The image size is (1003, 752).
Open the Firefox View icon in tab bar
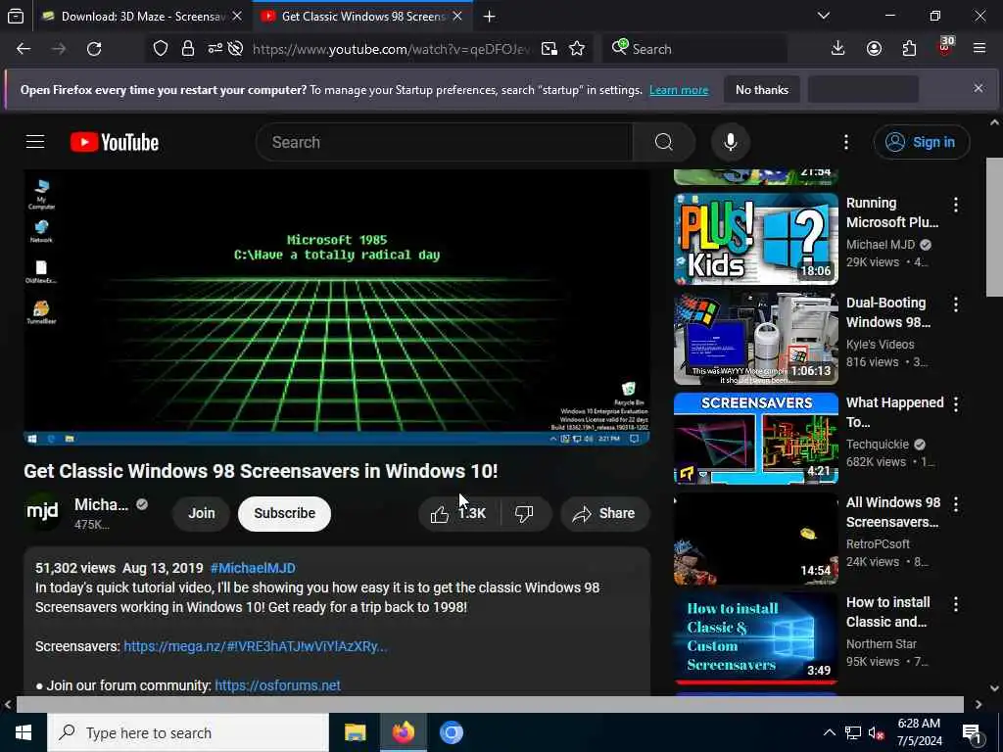click(16, 17)
